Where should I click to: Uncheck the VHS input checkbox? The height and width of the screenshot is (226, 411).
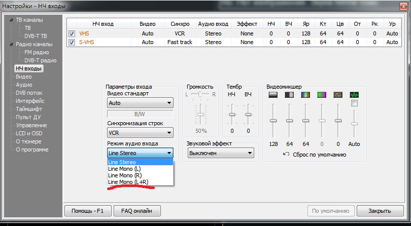72,34
